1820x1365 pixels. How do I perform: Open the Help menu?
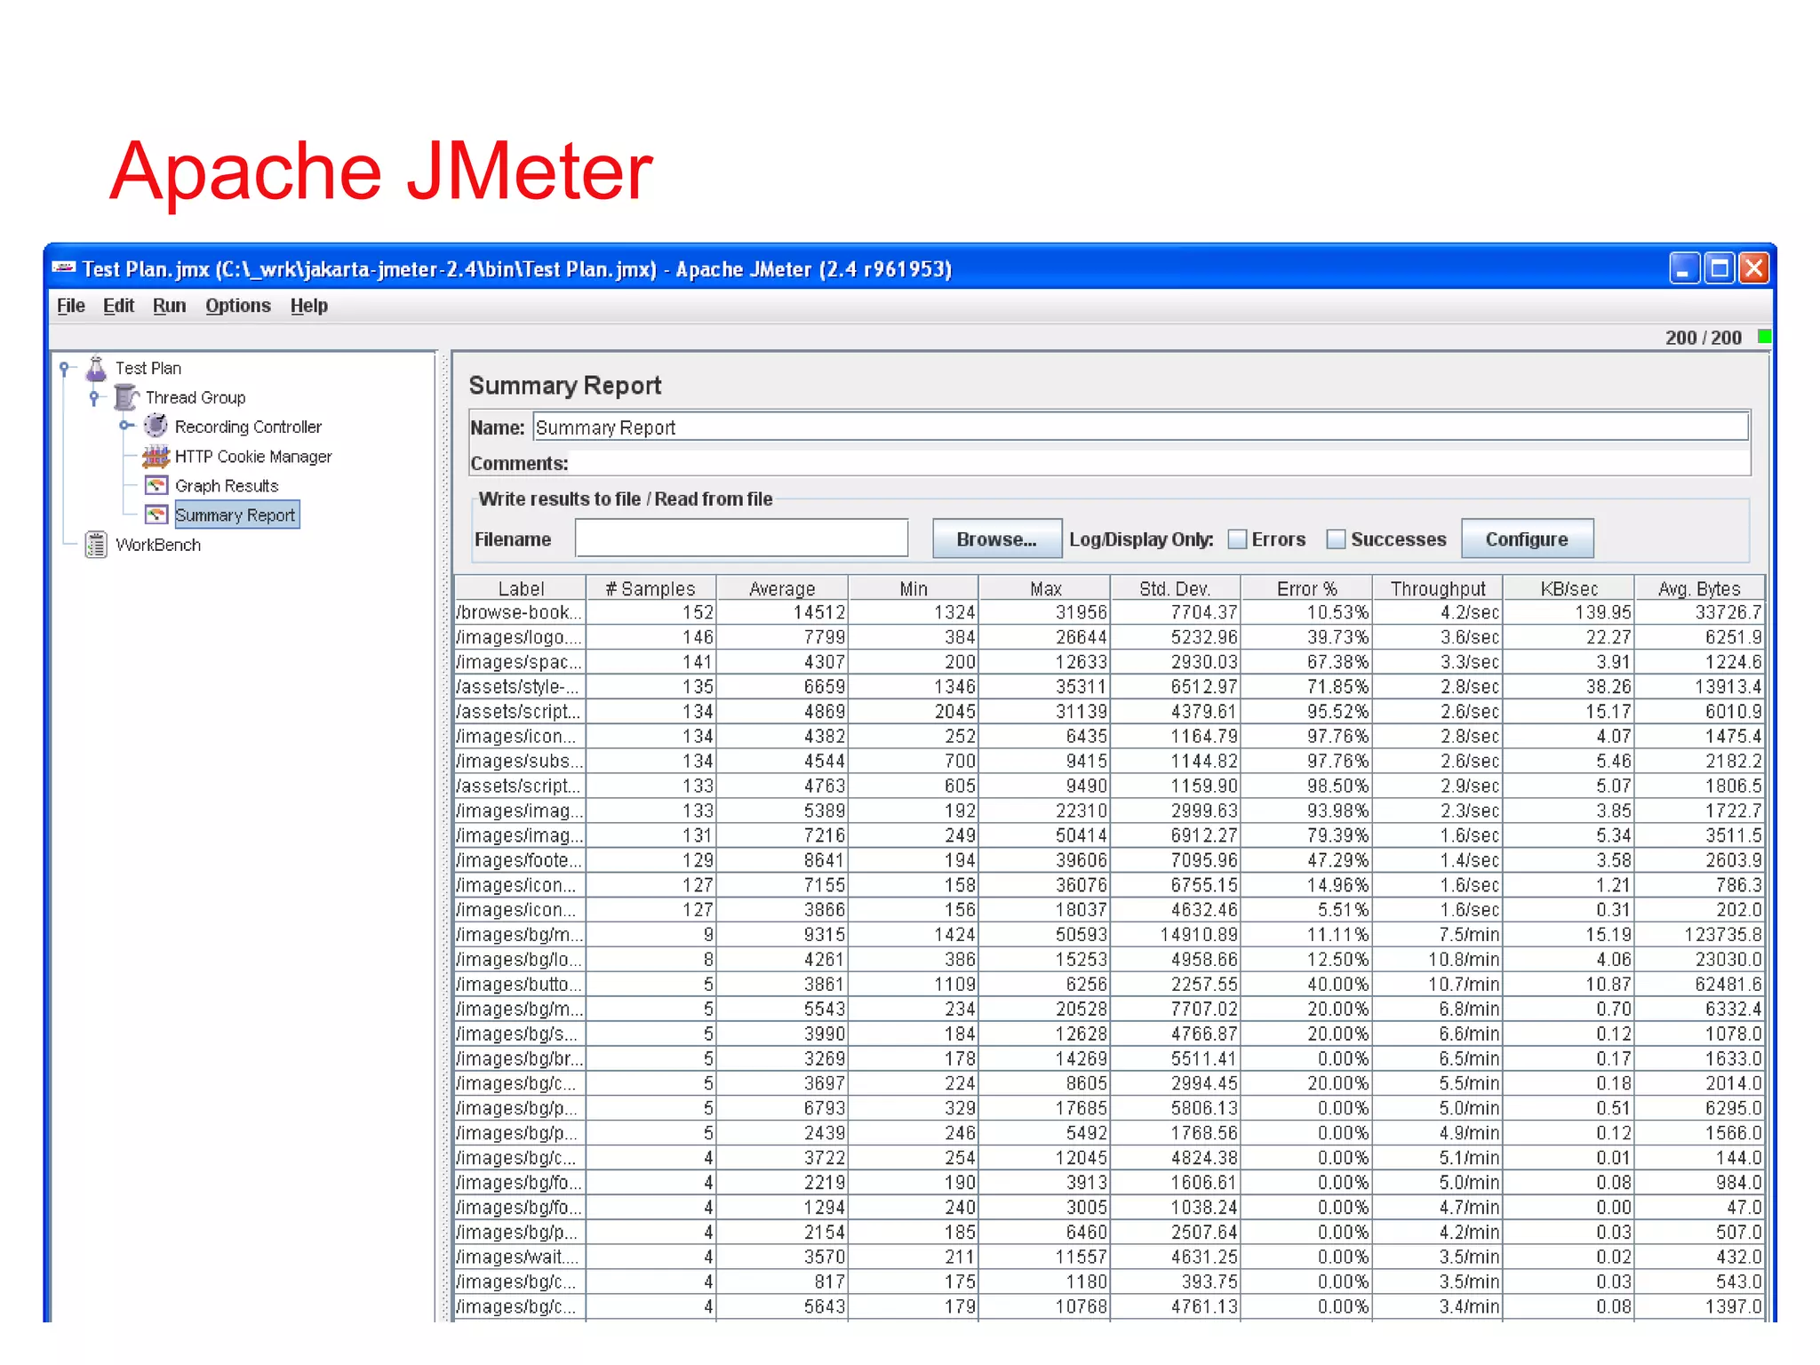pyautogui.click(x=308, y=306)
